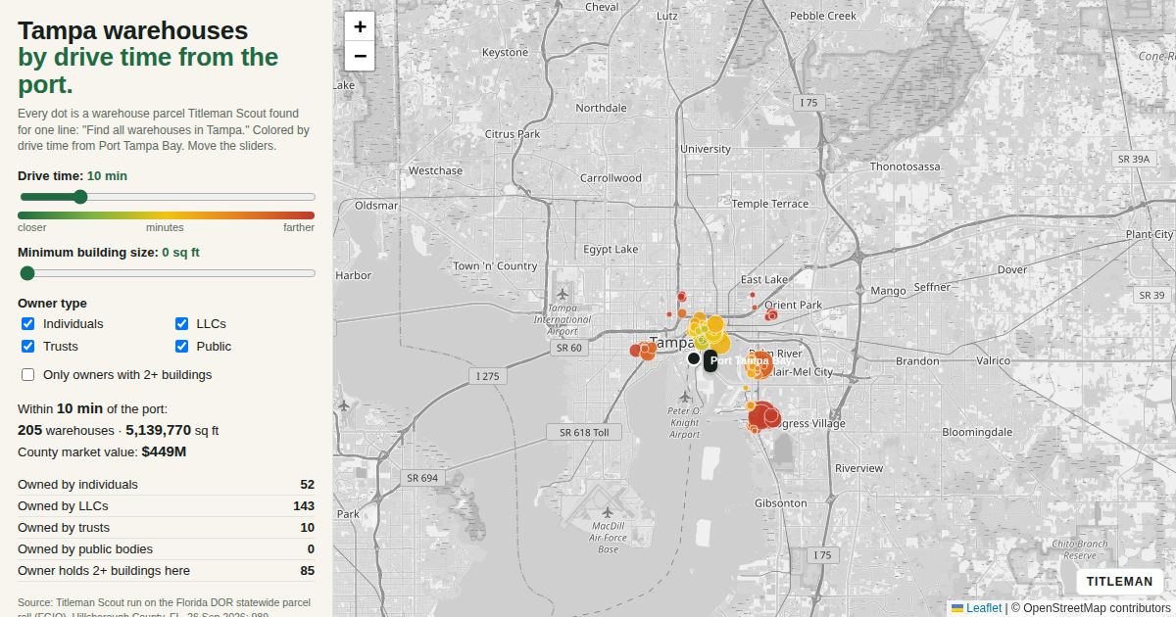The width and height of the screenshot is (1176, 617).
Task: Click the Gibsonton map label
Action: coord(781,503)
